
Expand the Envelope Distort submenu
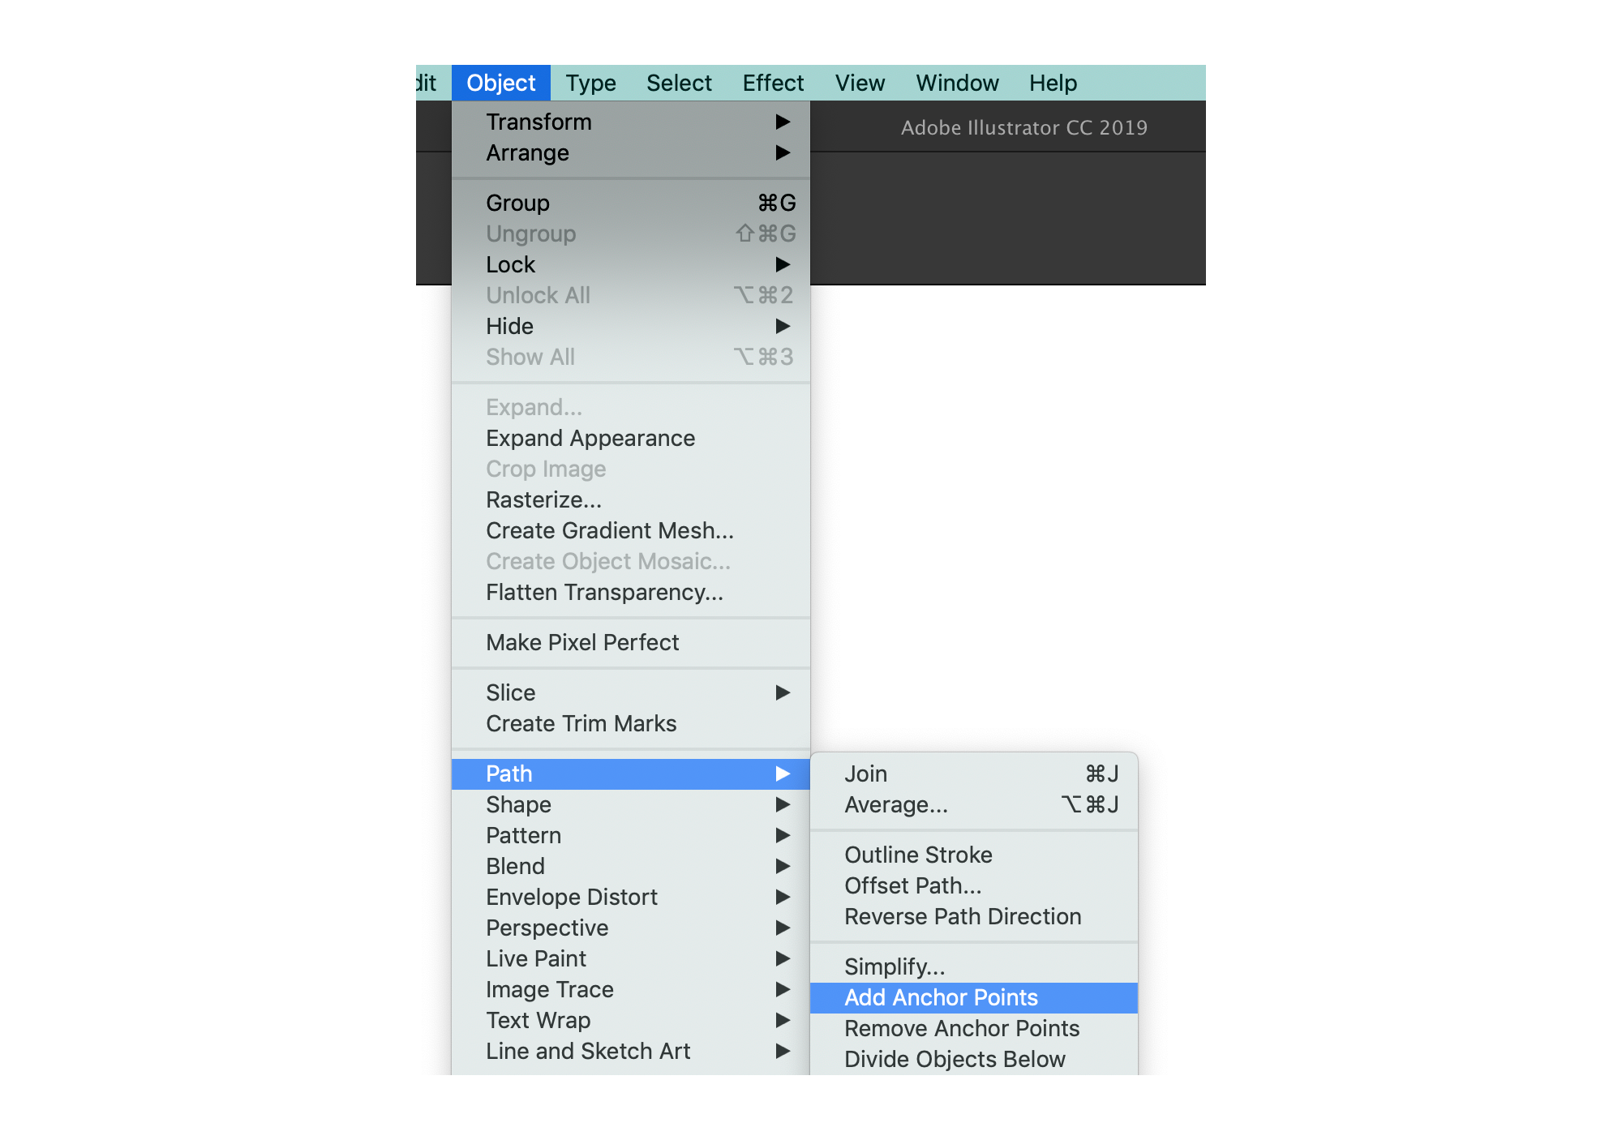tap(572, 897)
